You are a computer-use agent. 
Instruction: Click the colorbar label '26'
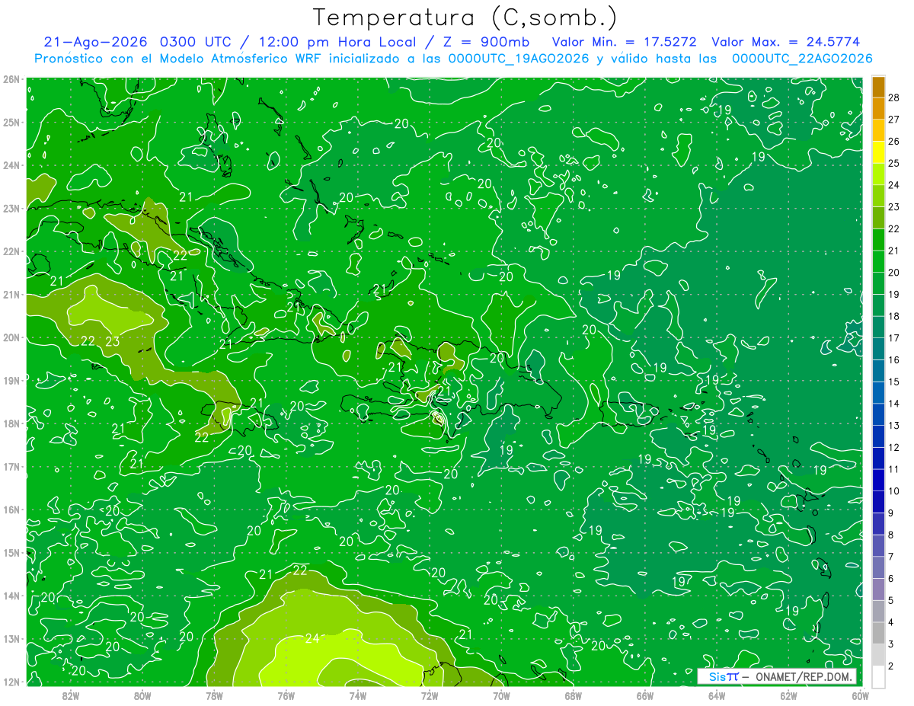pyautogui.click(x=893, y=142)
